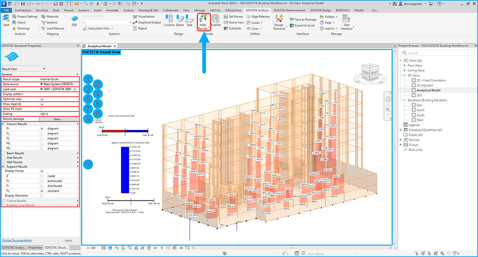
Task: Select the Column design tool
Action: [169, 20]
